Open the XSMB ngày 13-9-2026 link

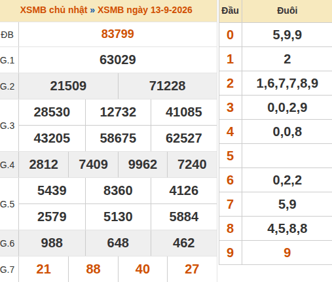click(145, 10)
